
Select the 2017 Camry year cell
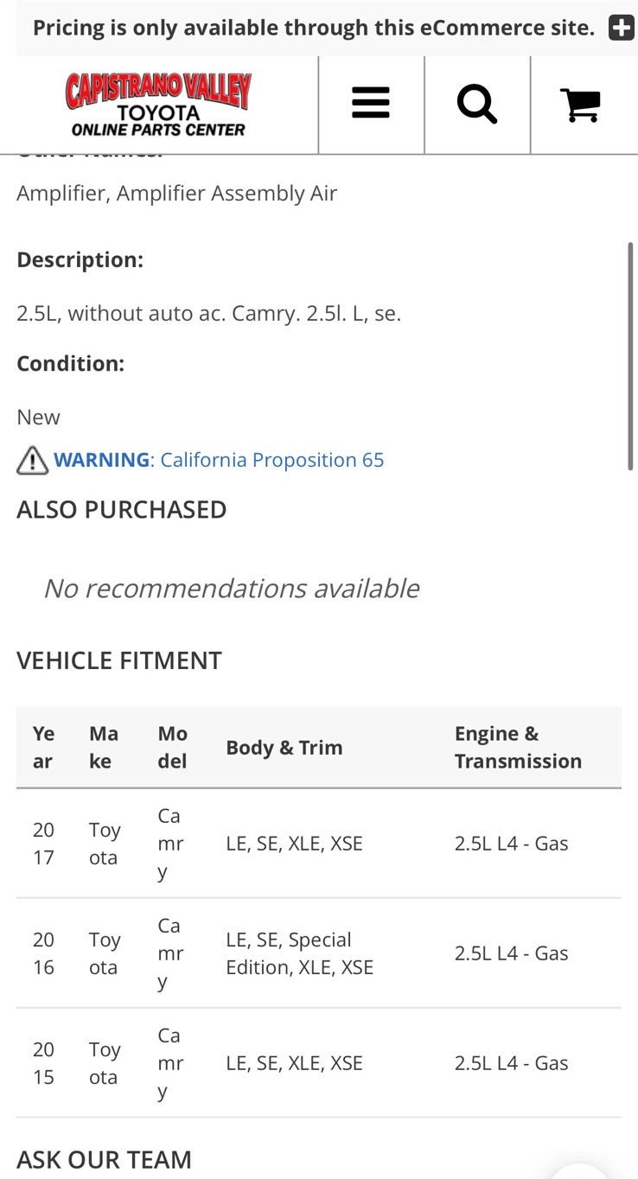click(43, 843)
